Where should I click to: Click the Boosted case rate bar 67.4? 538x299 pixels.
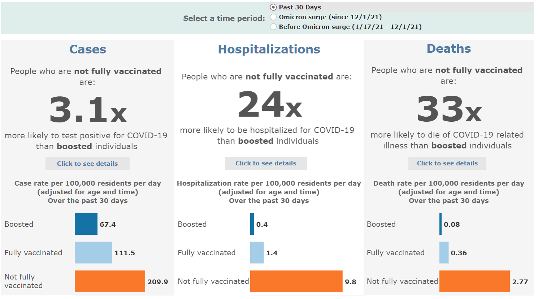(x=86, y=224)
